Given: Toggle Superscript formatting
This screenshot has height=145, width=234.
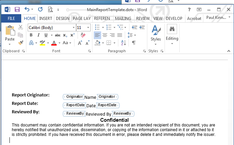Looking at the screenshot, I should pyautogui.click(x=72, y=35).
